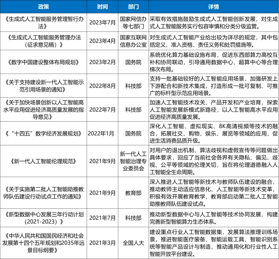
Task: Select the 2023年4月 date cell
Action: [103, 41]
